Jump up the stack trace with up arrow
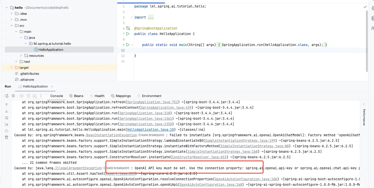The height and width of the screenshot is (188, 374). pos(6,105)
